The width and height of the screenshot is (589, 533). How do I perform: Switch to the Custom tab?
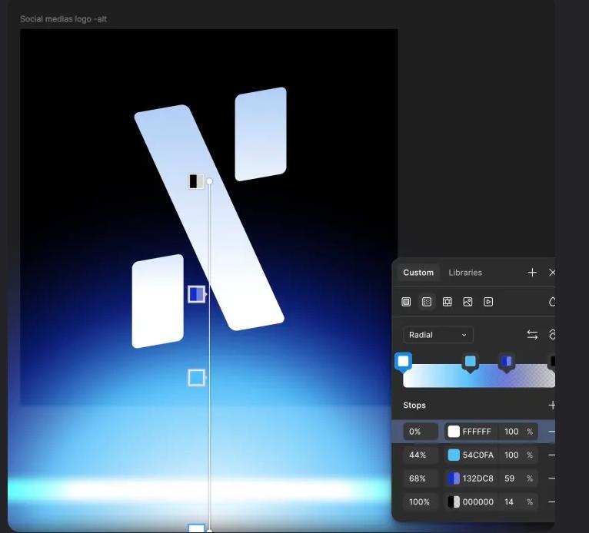pyautogui.click(x=418, y=273)
